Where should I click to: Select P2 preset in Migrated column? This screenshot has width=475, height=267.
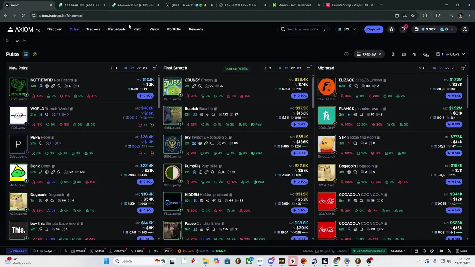click(447, 68)
